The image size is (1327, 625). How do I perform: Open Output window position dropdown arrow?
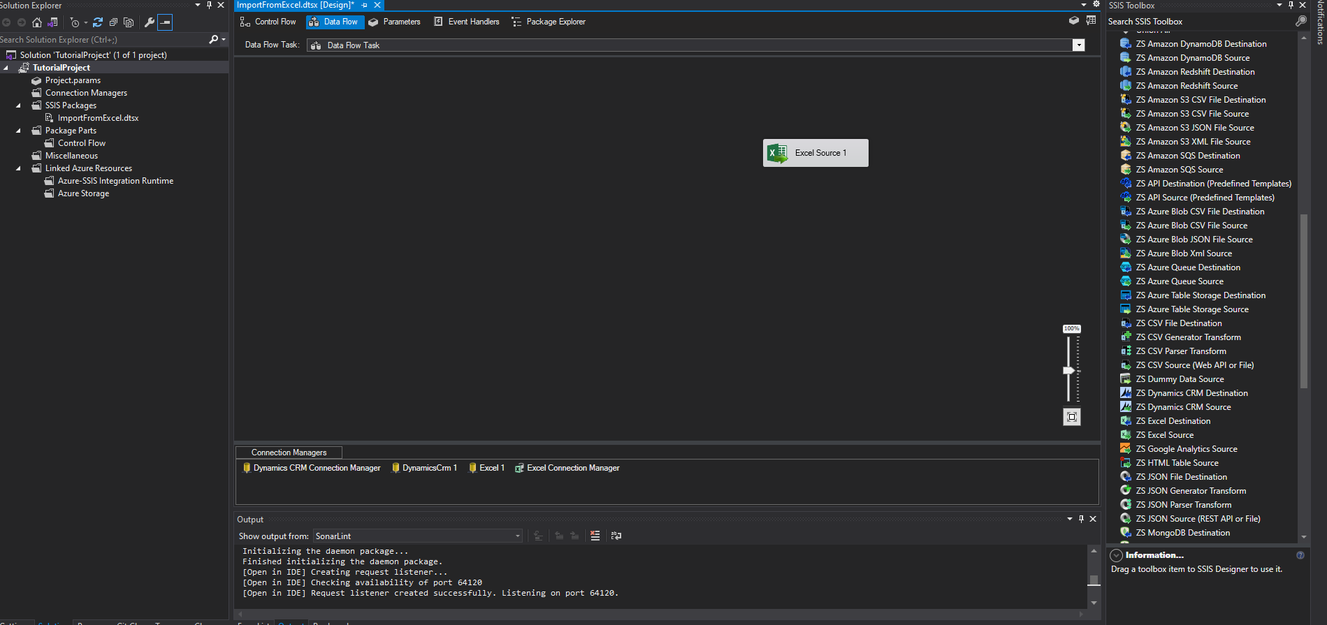tap(1070, 519)
